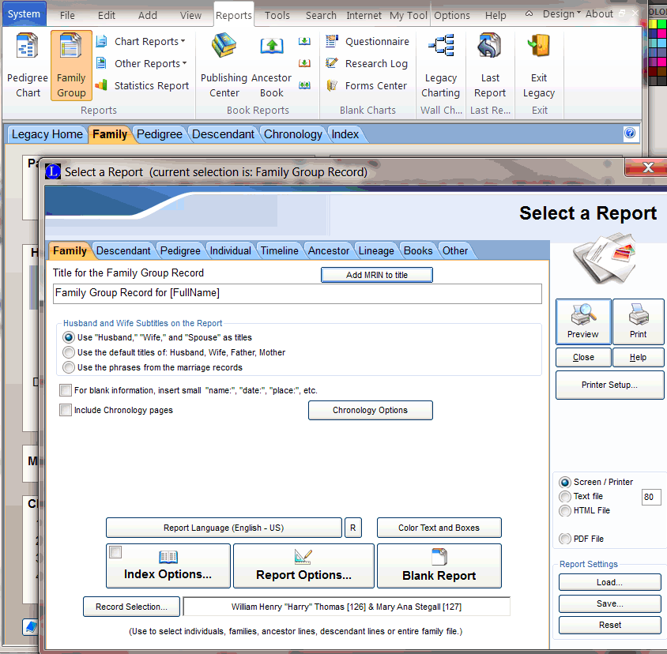Screen dimensions: 667x654
Task: Pick the yellow color swatch at top-right
Action: (653, 24)
